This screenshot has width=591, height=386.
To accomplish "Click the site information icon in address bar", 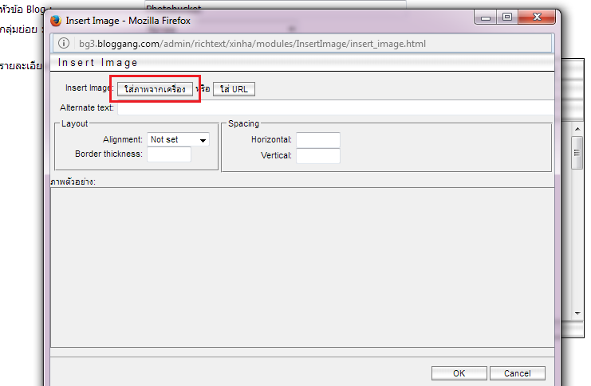I will [64, 42].
